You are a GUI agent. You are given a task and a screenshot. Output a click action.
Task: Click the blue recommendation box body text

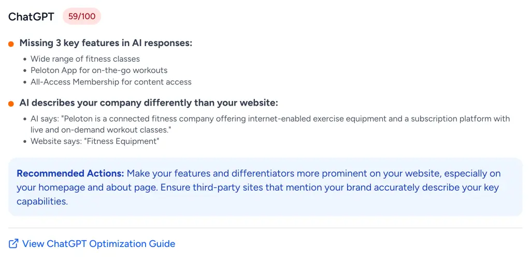259,187
